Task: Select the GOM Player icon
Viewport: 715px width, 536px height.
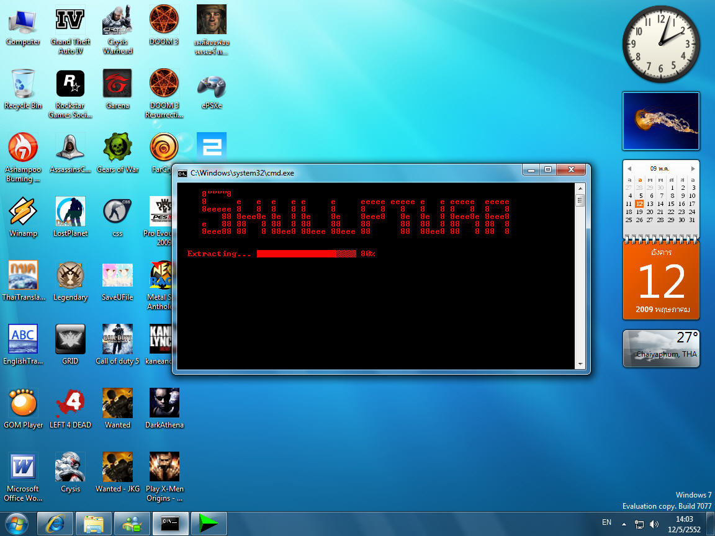Action: [23, 408]
